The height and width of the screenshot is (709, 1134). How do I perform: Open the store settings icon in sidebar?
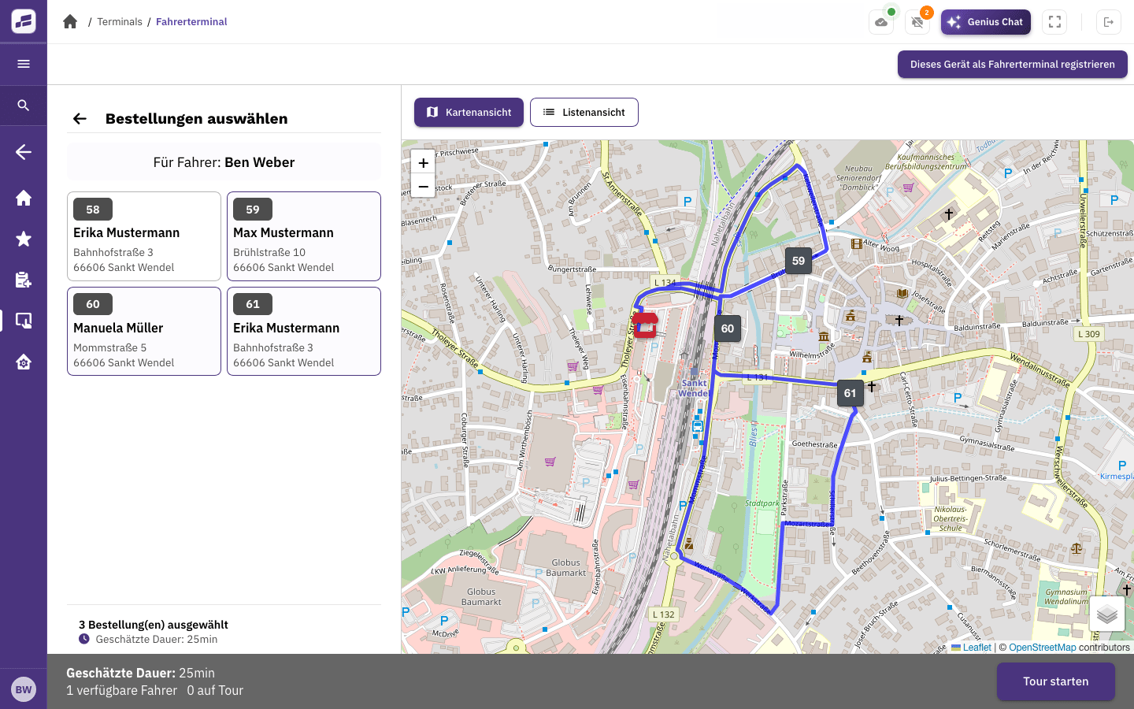point(24,362)
